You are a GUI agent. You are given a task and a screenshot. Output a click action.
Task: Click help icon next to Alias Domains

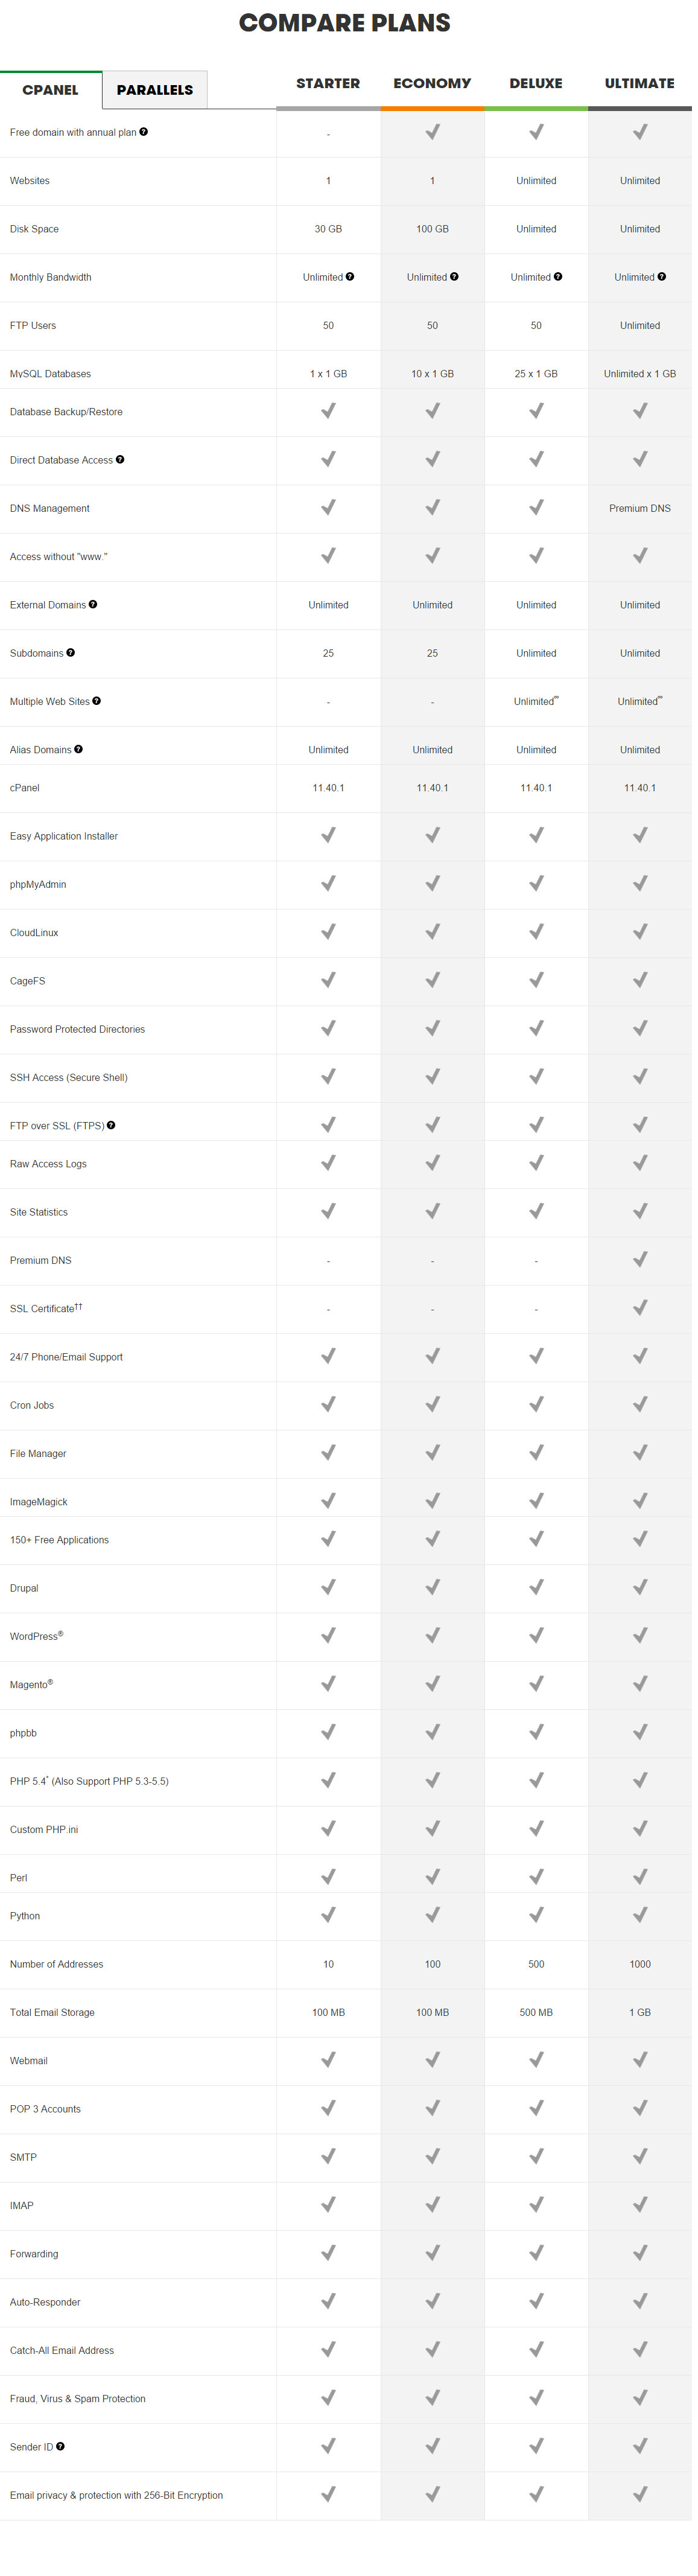pos(79,749)
